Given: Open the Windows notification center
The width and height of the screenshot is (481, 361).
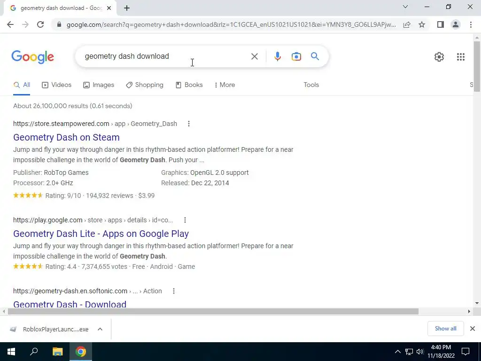Looking at the screenshot, I should coord(465,352).
